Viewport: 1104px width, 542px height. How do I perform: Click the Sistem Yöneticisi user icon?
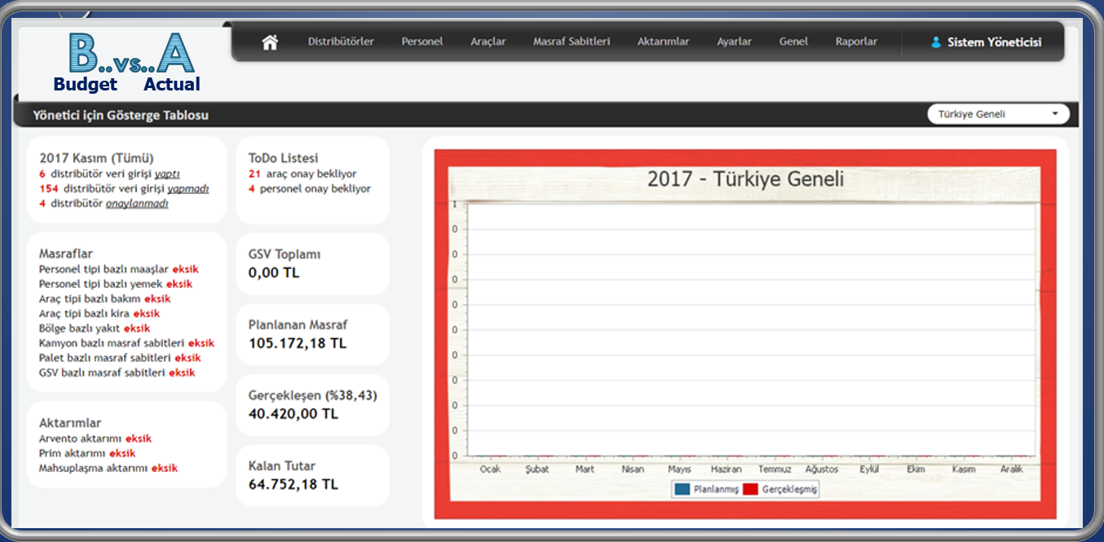936,42
